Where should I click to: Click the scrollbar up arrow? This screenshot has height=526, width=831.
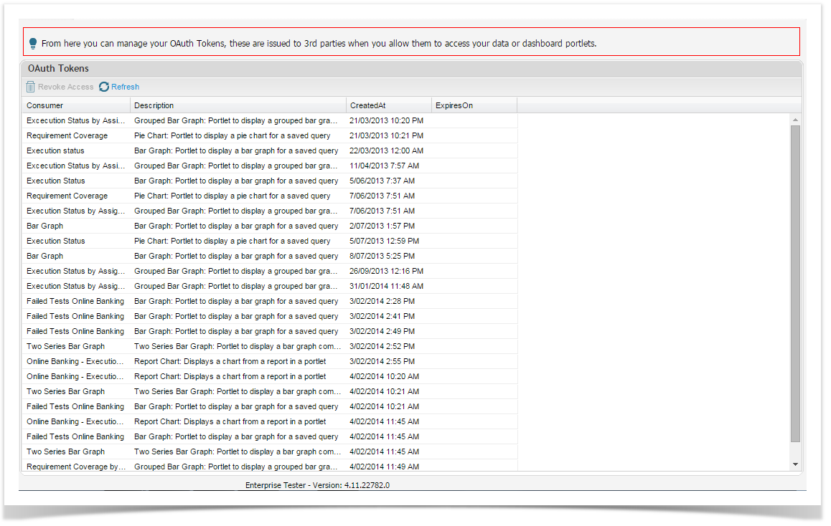[795, 119]
